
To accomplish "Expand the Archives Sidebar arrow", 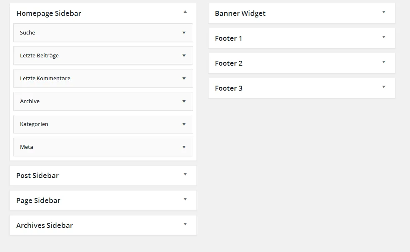I will (185, 224).
